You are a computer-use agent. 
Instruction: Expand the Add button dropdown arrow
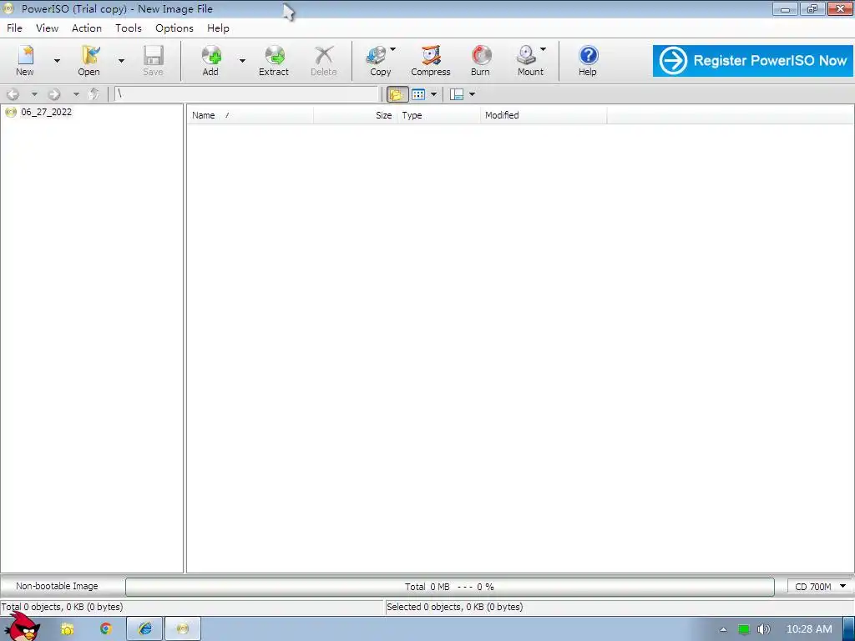tap(242, 60)
